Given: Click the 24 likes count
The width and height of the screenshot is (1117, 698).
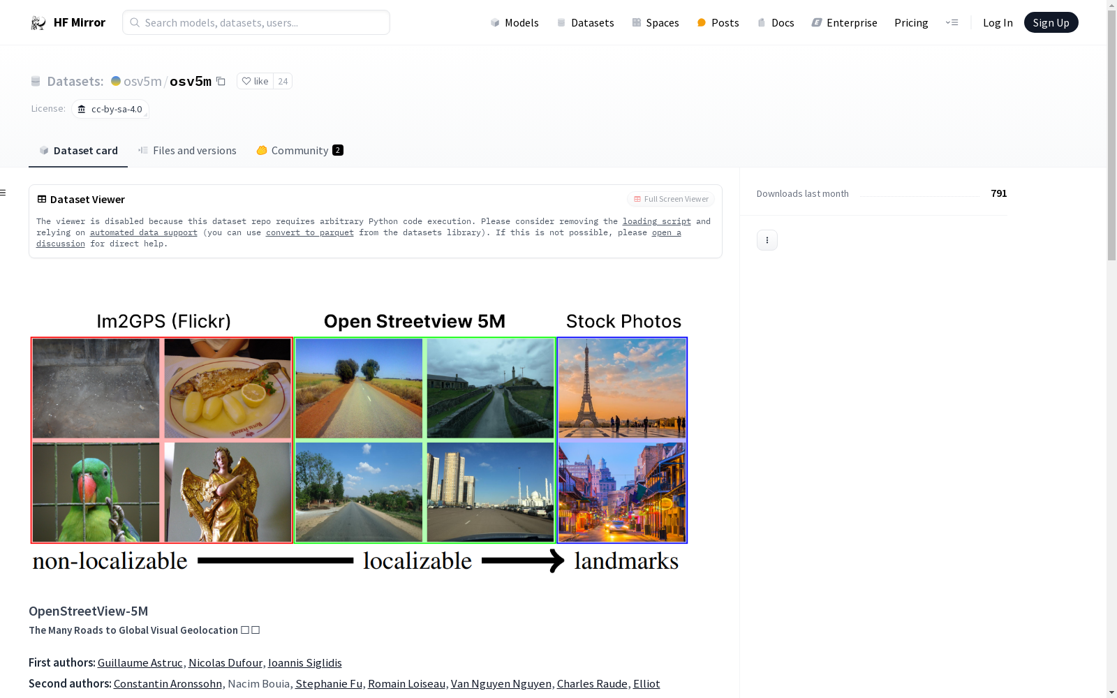Looking at the screenshot, I should coord(283,81).
